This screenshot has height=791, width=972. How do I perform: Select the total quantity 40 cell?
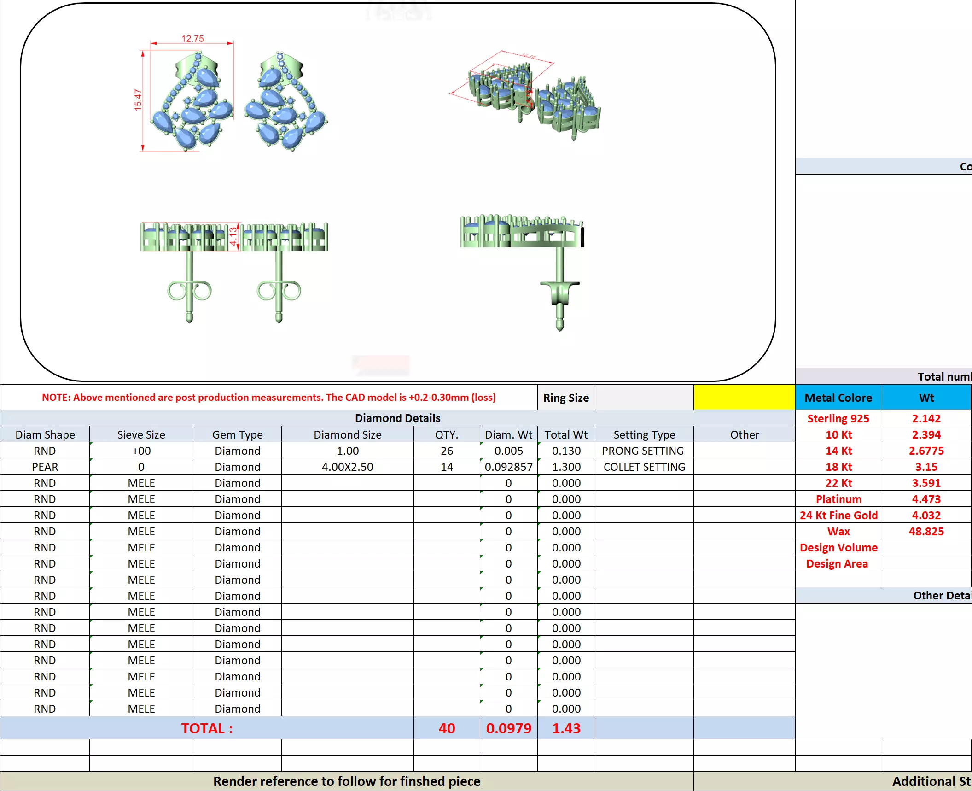click(446, 728)
